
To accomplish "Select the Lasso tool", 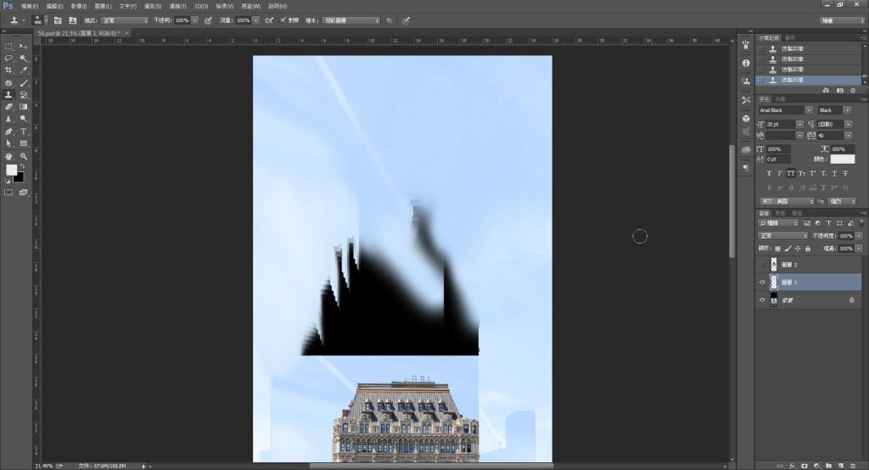I will 8,58.
